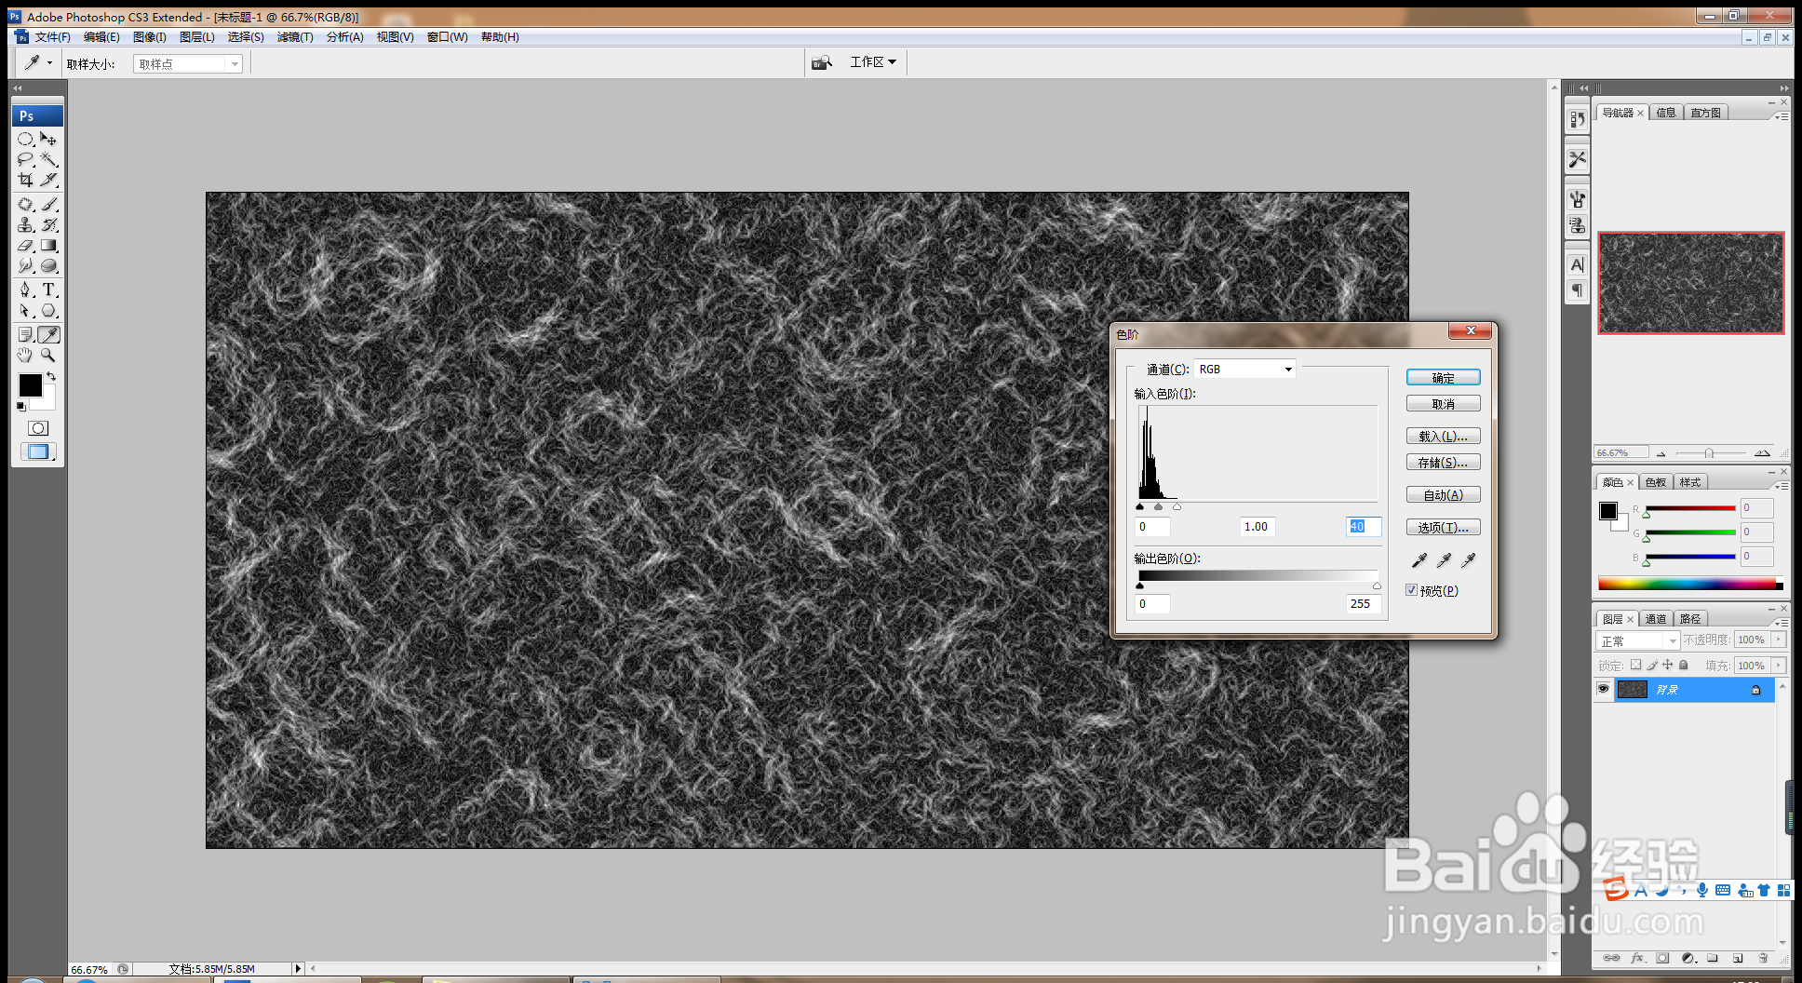Click the 自动(A) button
This screenshot has width=1802, height=983.
pyautogui.click(x=1443, y=495)
